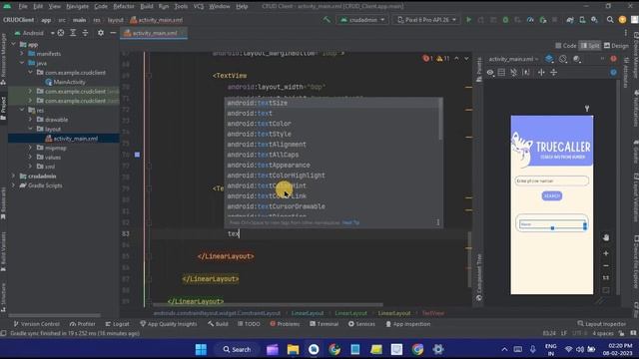This screenshot has width=639, height=359.
Task: Open MainActivity in project tree
Action: coord(65,82)
